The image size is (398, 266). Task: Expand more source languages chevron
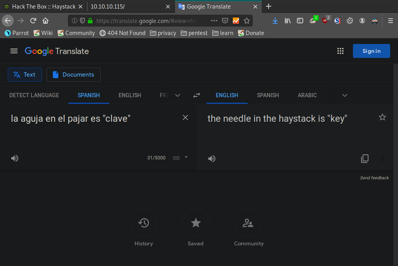(178, 95)
